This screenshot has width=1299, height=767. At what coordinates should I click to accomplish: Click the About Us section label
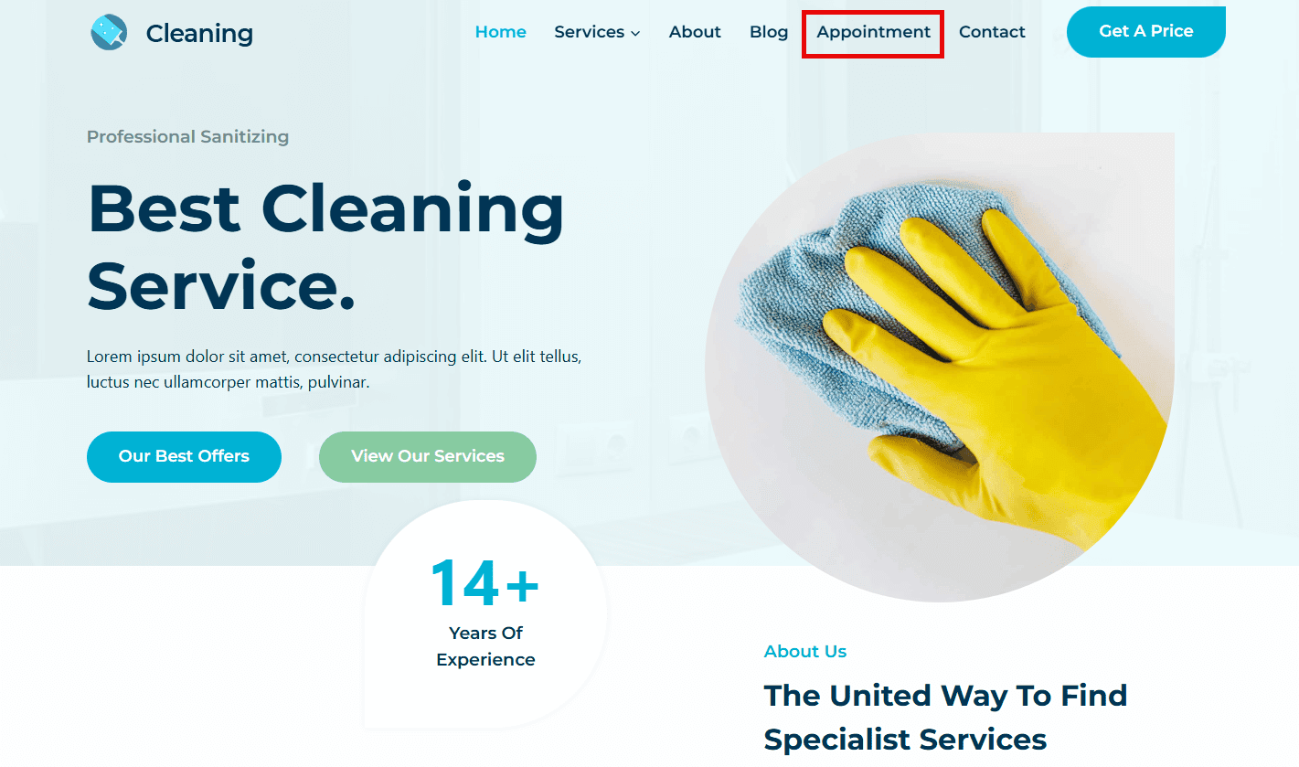[805, 652]
